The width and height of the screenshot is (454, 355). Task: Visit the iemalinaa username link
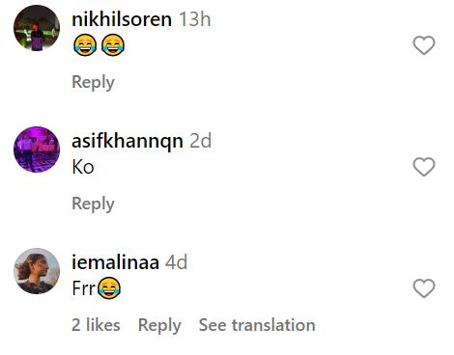point(115,262)
